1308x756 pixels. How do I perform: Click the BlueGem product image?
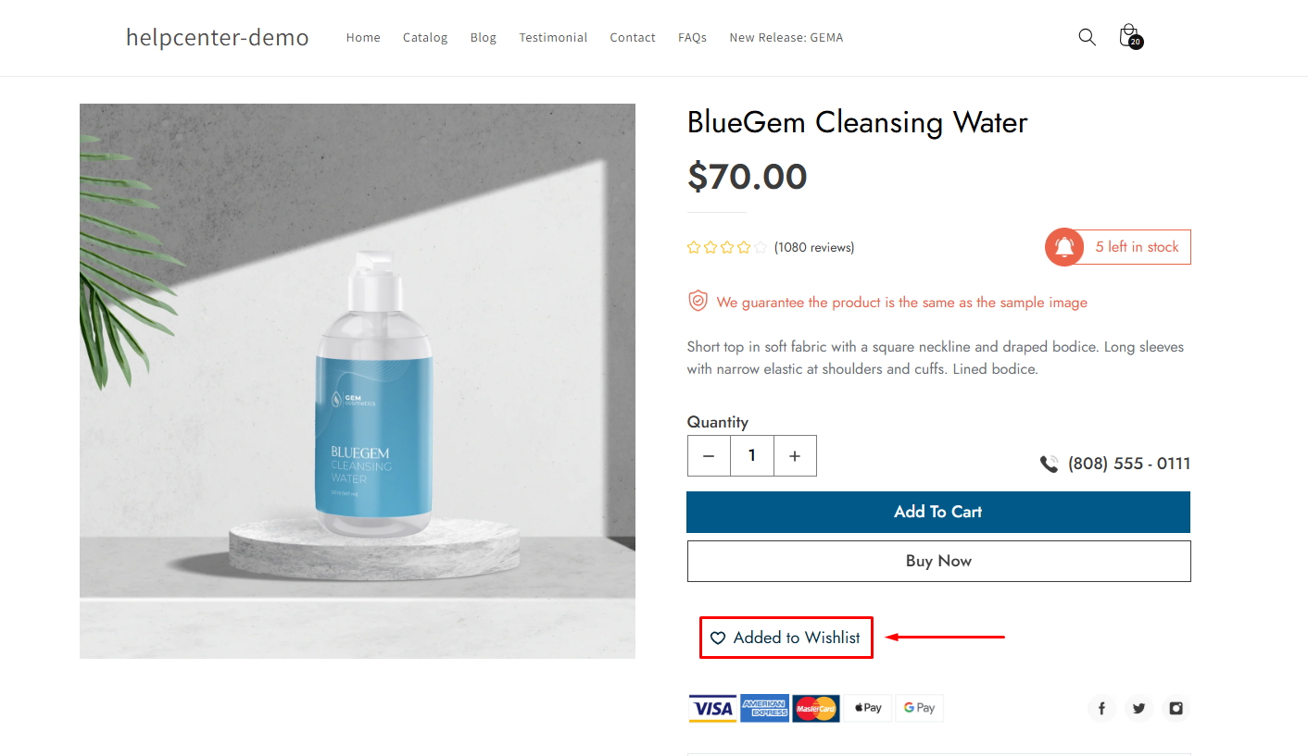tap(358, 381)
